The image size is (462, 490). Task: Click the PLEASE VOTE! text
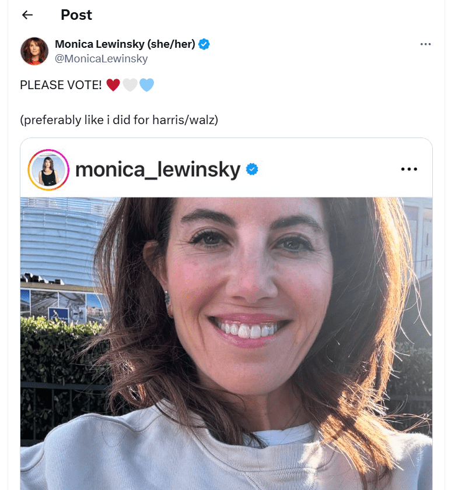(x=61, y=85)
